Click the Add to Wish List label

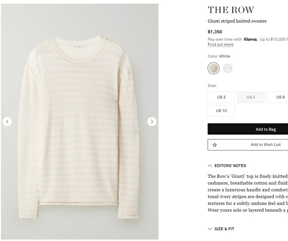tap(266, 144)
